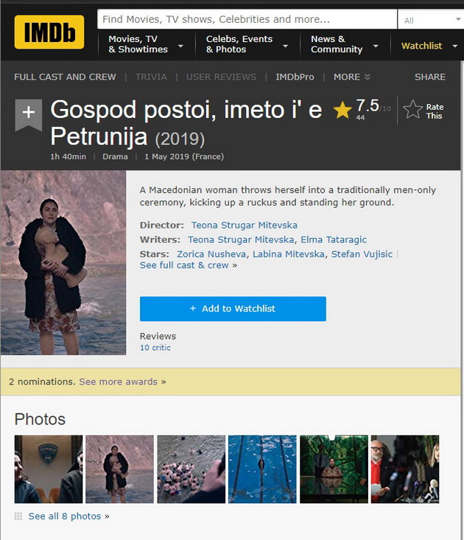Click the watchlist ribbon plus icon beside title
This screenshot has height=540, width=464.
point(29,115)
